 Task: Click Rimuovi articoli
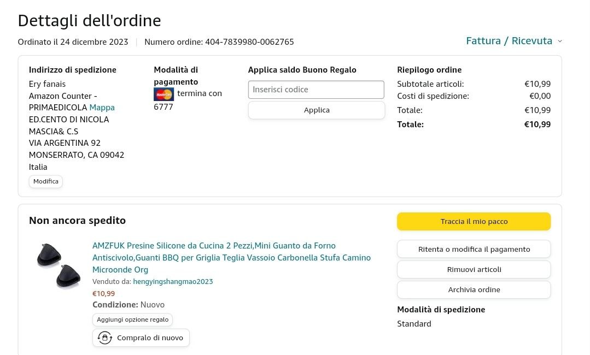(x=474, y=269)
